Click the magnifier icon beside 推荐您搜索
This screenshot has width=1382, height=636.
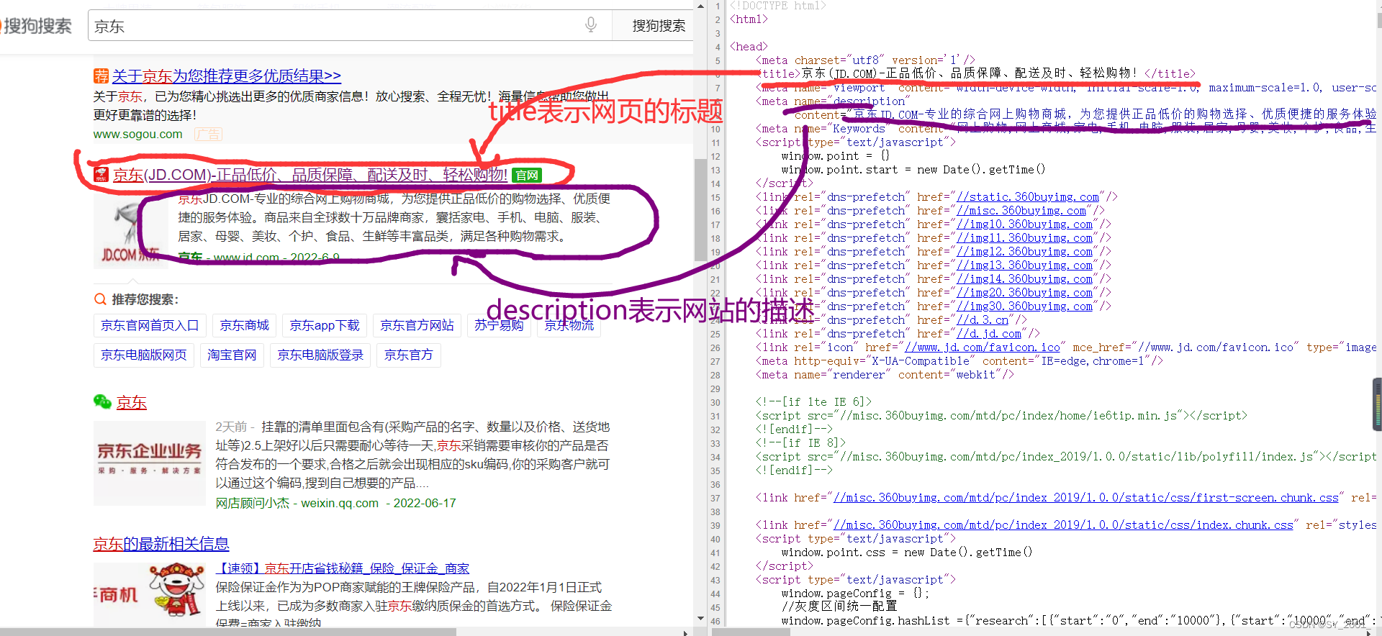click(100, 299)
